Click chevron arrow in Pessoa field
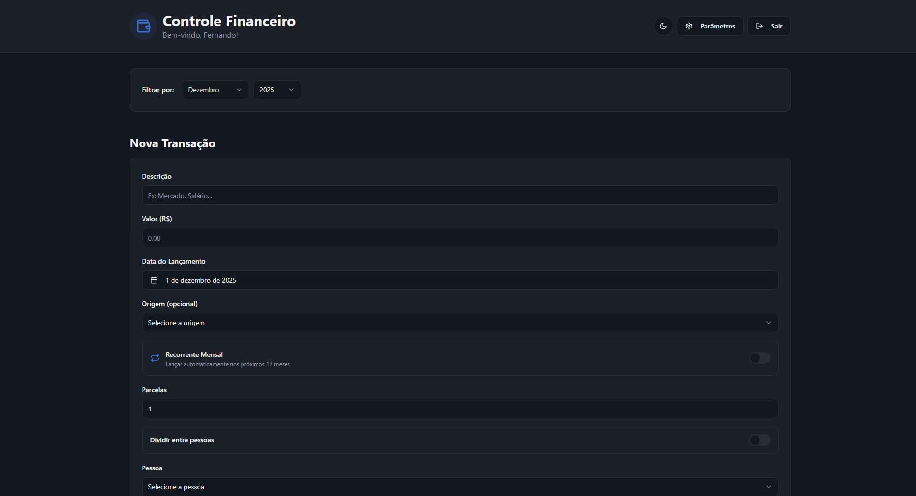The height and width of the screenshot is (496, 916). 768,487
